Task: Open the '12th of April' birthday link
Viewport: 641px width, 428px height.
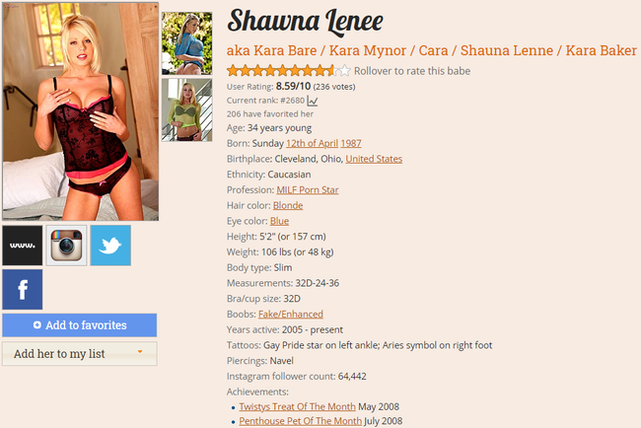Action: [x=312, y=143]
